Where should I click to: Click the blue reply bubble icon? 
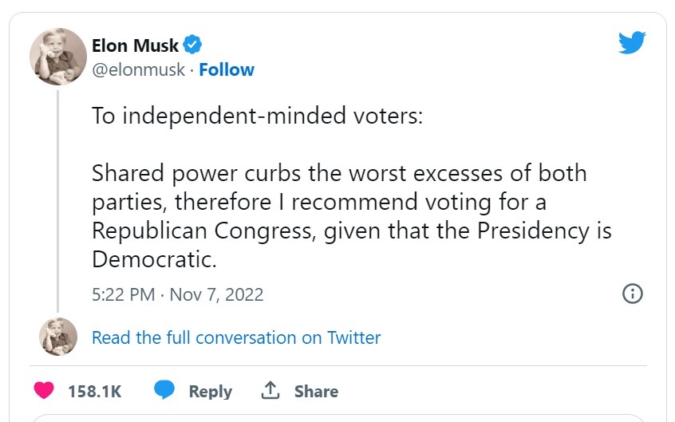164,390
